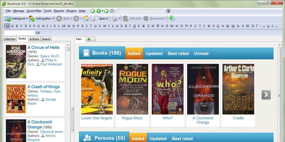285x142 pixels.
Task: Open the Print options dropdown arrow
Action: (119, 19)
